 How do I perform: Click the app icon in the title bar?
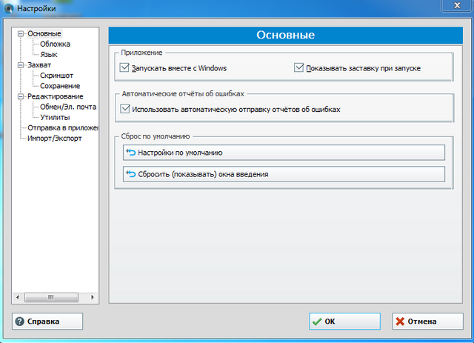(x=7, y=7)
